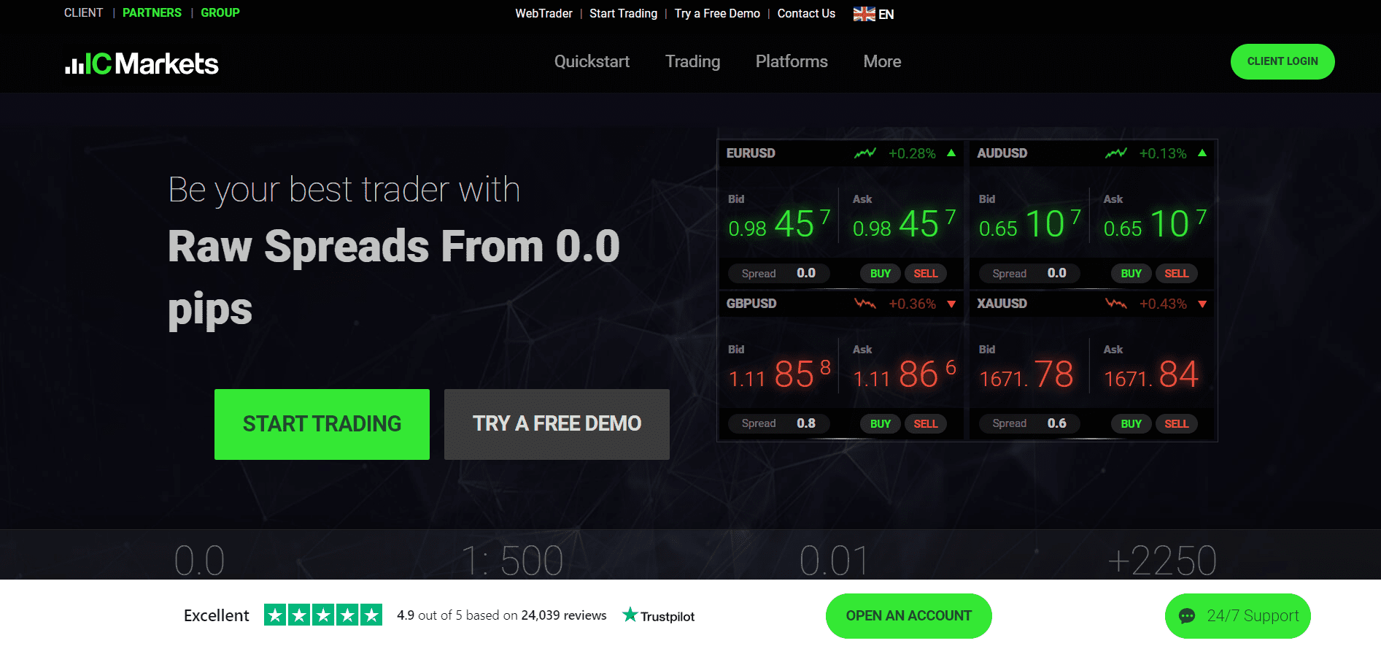1381x646 pixels.
Task: Click the TRY A FREE DEMO button
Action: 557,424
